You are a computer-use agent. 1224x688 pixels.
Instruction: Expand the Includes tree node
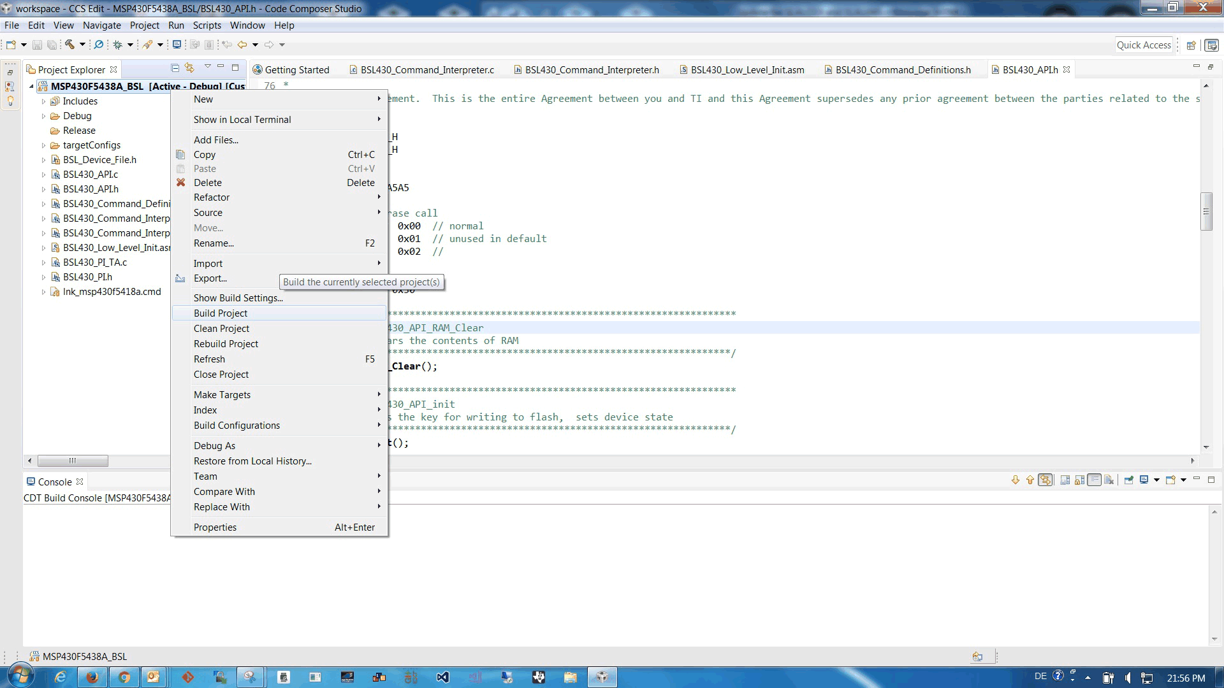(x=43, y=101)
